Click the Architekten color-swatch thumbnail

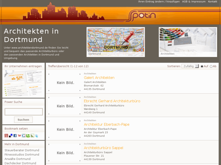pyautogui.click(x=188, y=42)
